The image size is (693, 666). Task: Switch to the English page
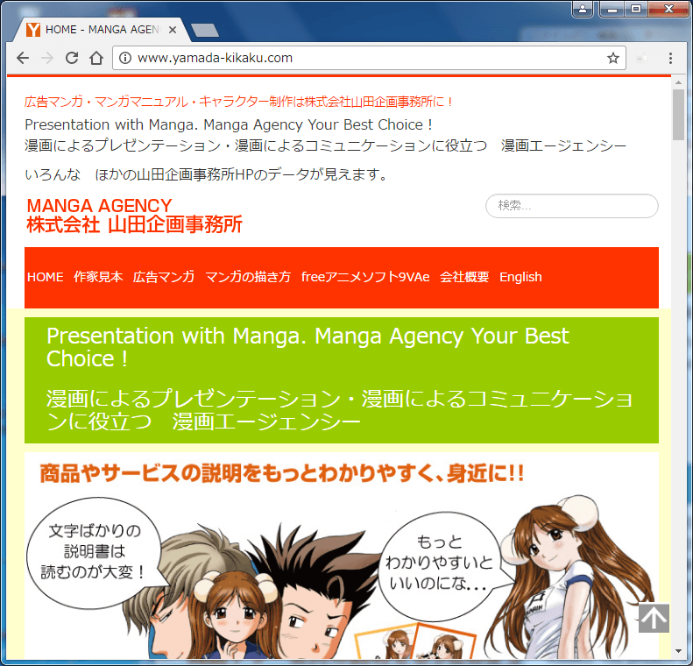click(x=520, y=277)
